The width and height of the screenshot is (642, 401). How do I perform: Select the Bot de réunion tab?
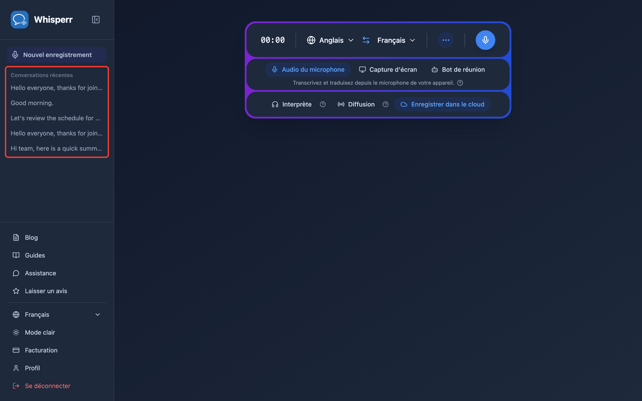click(x=458, y=70)
